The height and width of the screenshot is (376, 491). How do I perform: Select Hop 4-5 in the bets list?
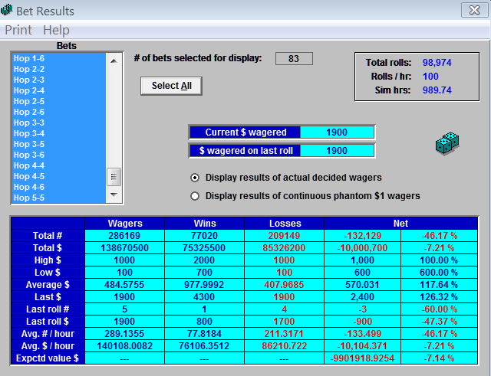[x=59, y=176]
